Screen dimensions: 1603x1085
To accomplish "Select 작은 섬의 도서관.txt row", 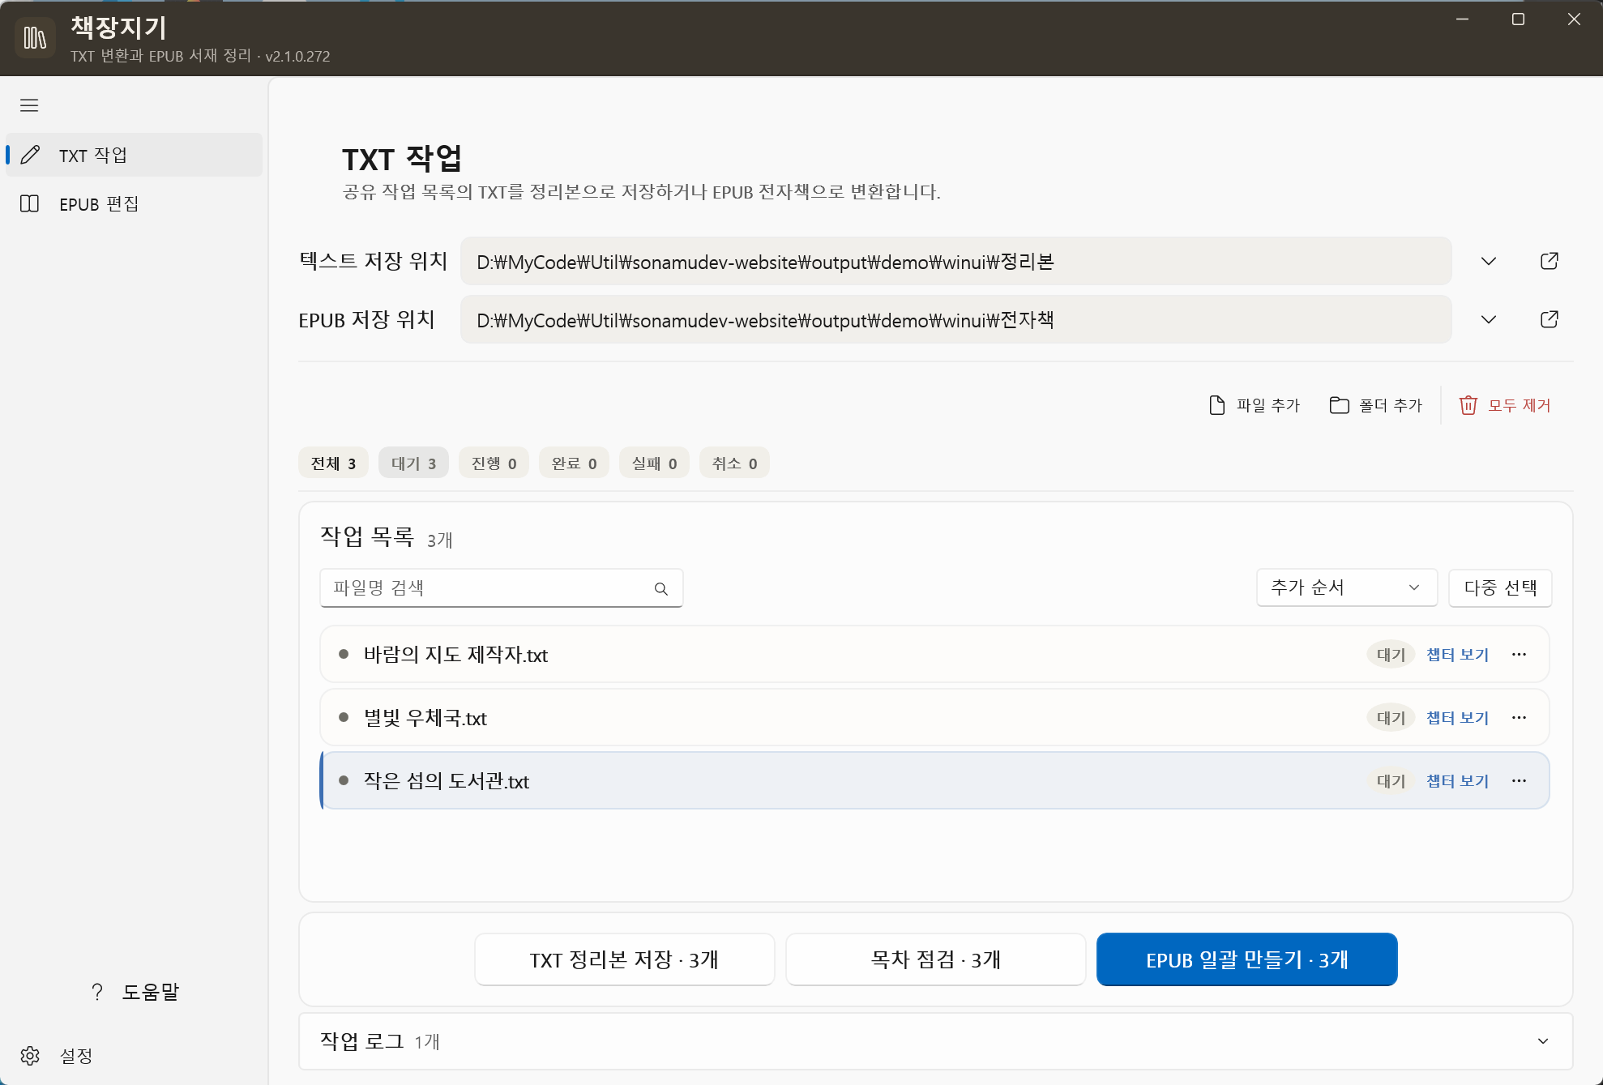I will point(934,780).
